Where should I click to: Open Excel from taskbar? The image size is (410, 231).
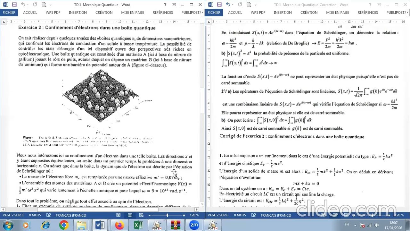pos(138,225)
